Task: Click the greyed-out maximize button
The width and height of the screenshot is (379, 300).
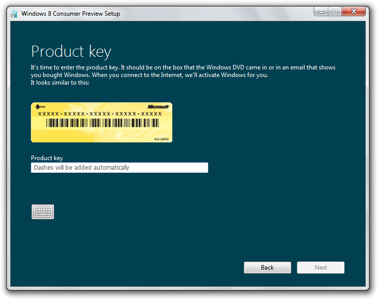Action: 335,11
